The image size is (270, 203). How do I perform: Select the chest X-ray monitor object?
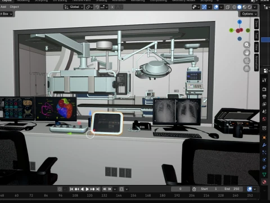(x=177, y=111)
